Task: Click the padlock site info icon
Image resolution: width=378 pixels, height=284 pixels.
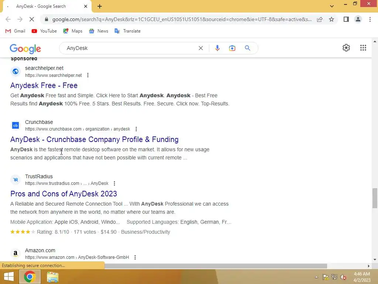Action: point(46,19)
